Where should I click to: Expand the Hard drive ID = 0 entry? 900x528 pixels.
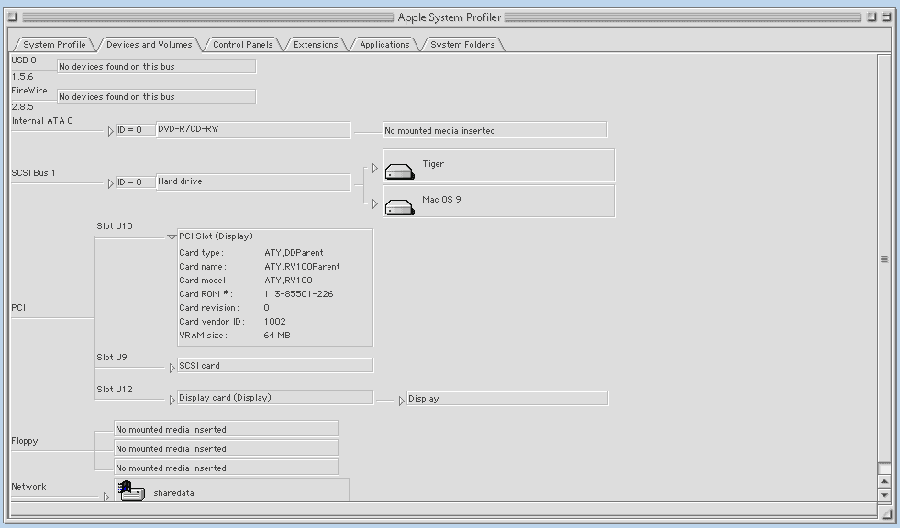(111, 183)
